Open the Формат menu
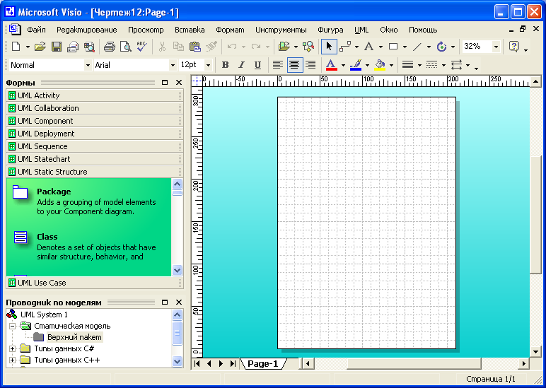 230,30
